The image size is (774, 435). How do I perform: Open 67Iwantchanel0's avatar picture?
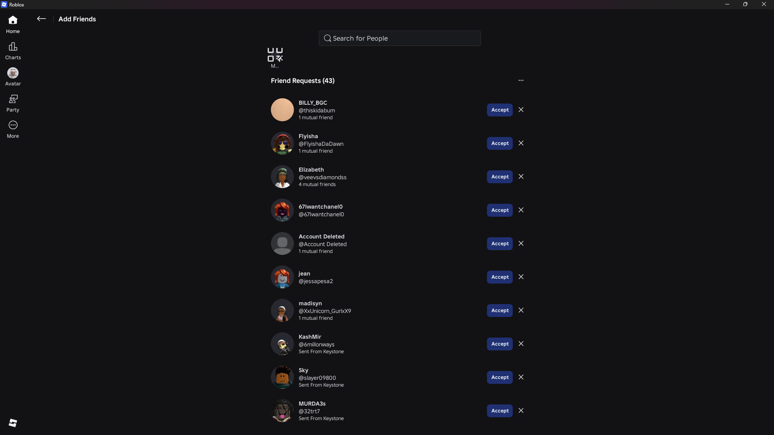pos(282,210)
